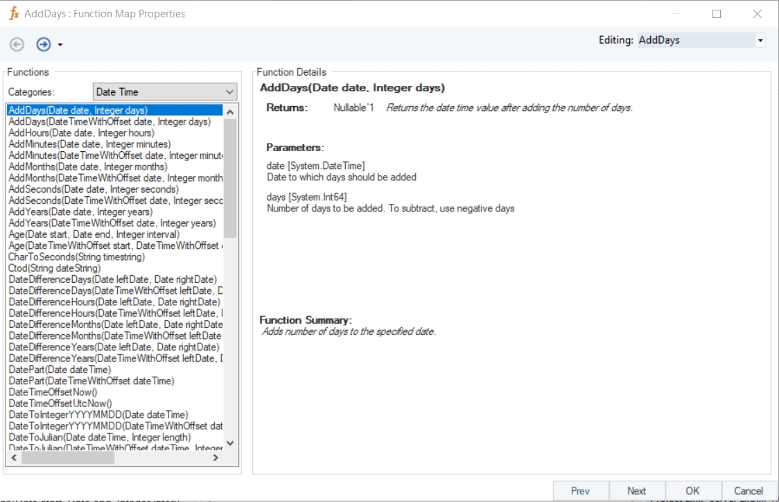Pick the DateTimeOffsetNow() function
This screenshot has height=502, width=779.
(x=53, y=392)
